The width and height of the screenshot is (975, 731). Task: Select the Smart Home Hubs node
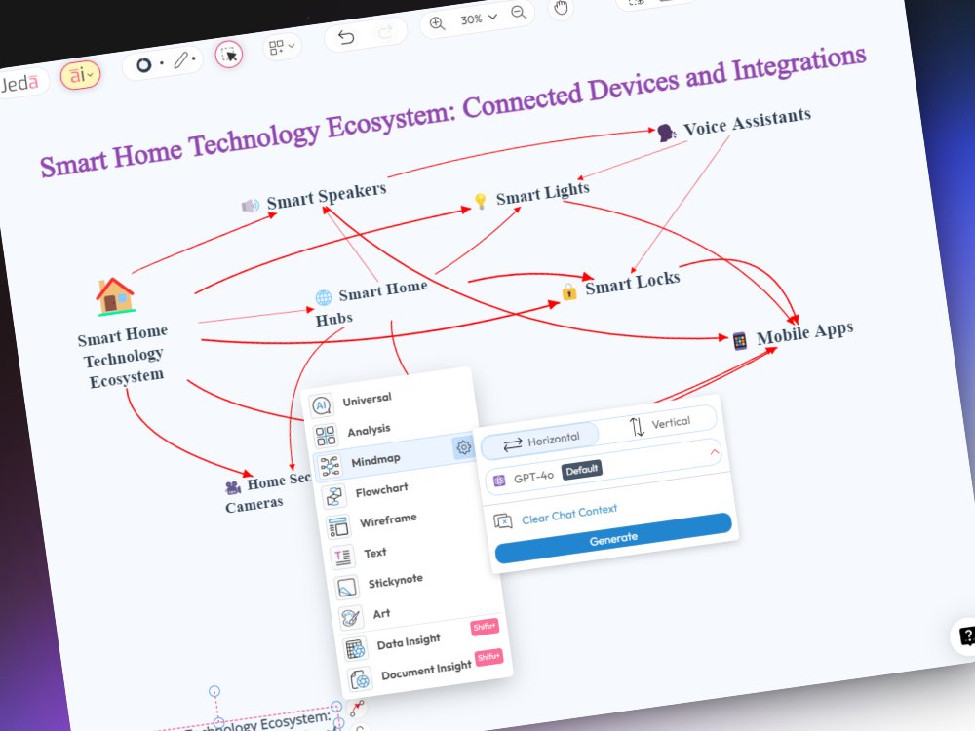coord(371,303)
